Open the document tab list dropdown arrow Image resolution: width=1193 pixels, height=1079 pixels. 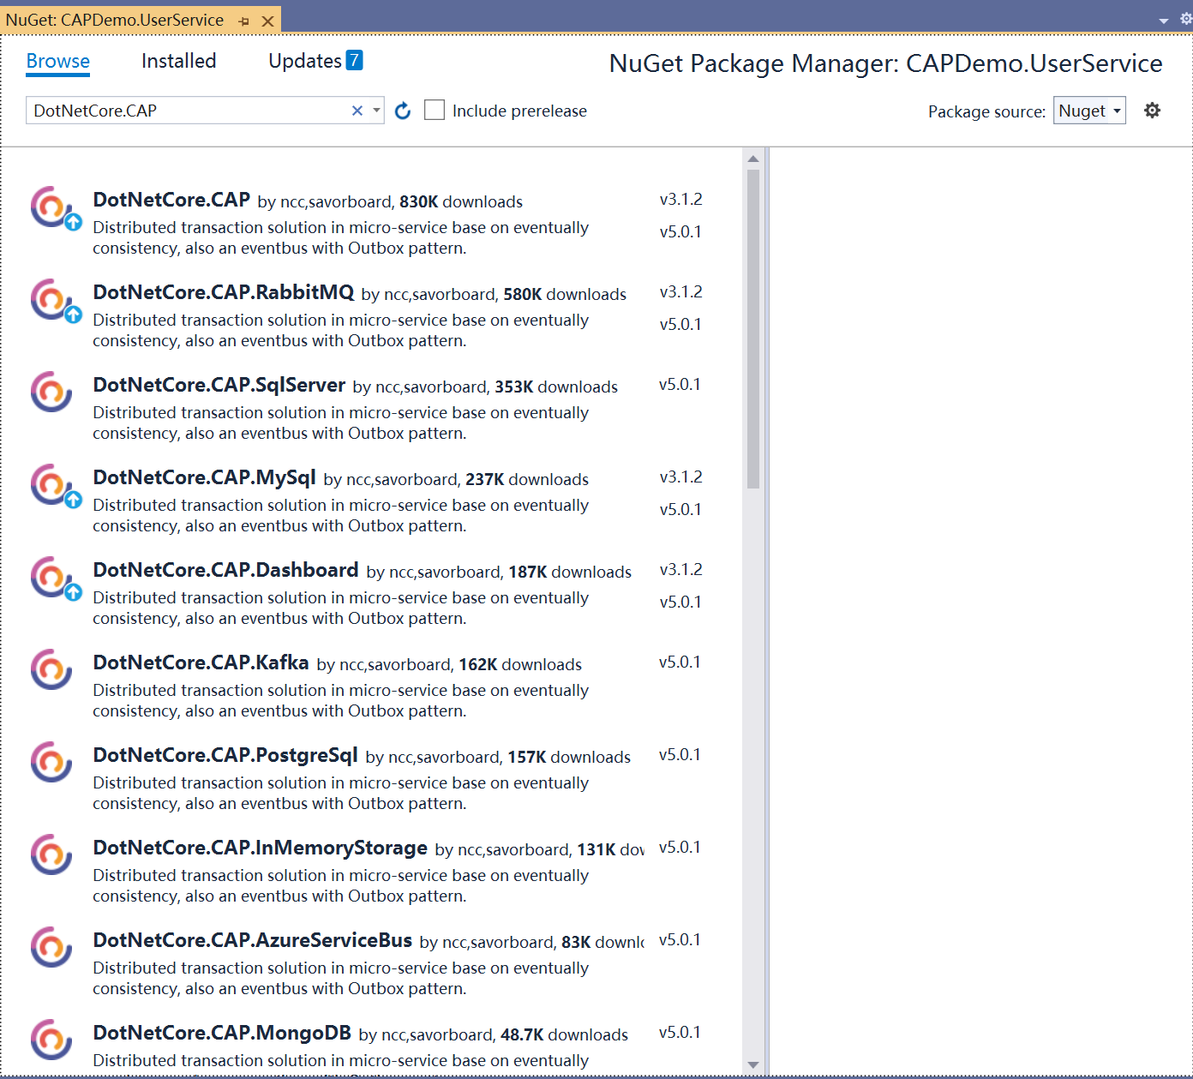point(1164,21)
